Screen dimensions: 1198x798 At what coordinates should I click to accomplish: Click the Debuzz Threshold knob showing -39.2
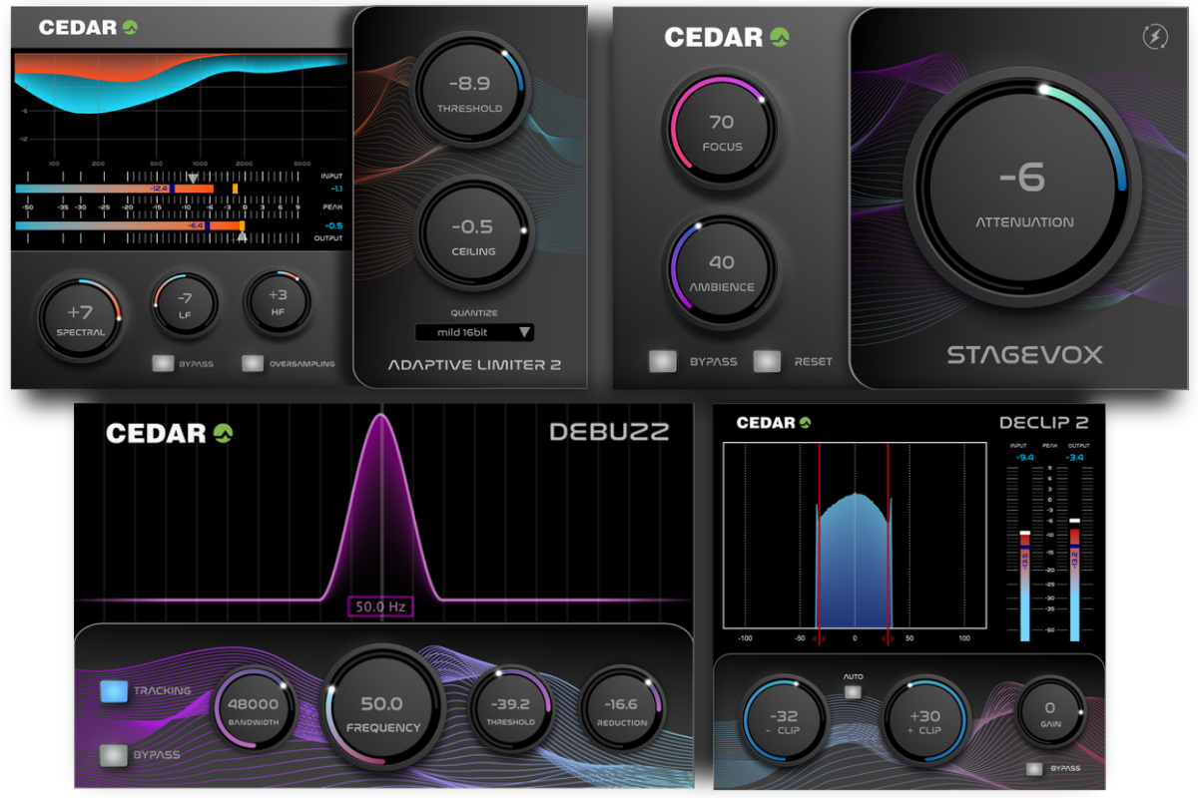coord(511,709)
